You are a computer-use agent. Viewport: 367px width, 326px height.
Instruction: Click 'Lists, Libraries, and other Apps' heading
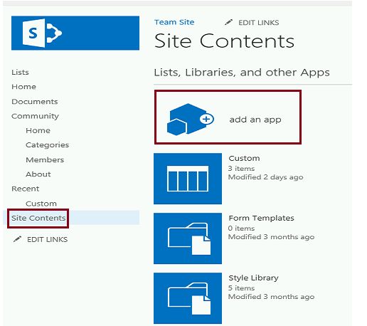click(x=242, y=73)
